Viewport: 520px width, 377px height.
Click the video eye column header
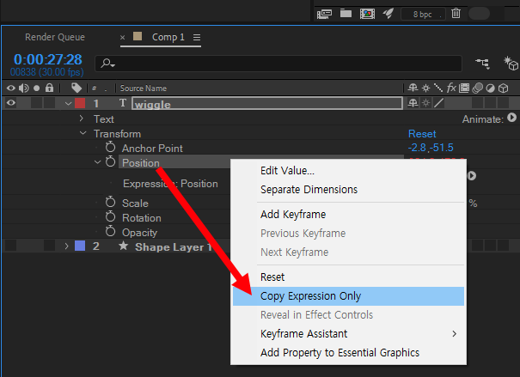click(x=11, y=88)
